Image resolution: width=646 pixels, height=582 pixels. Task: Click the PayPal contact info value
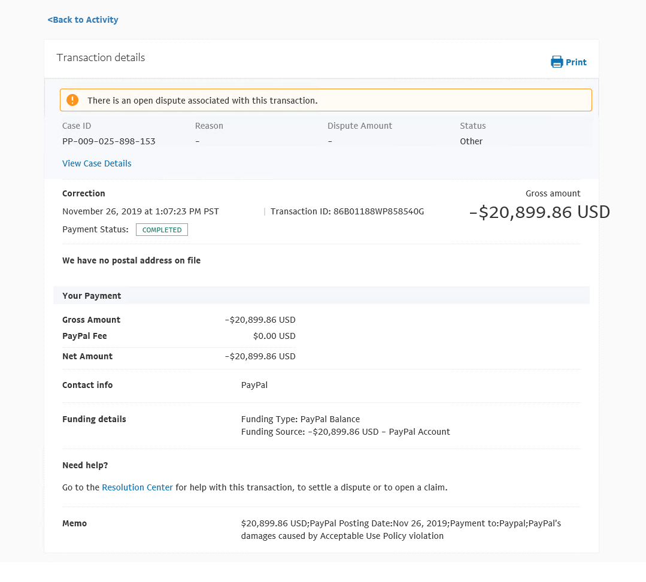(254, 385)
